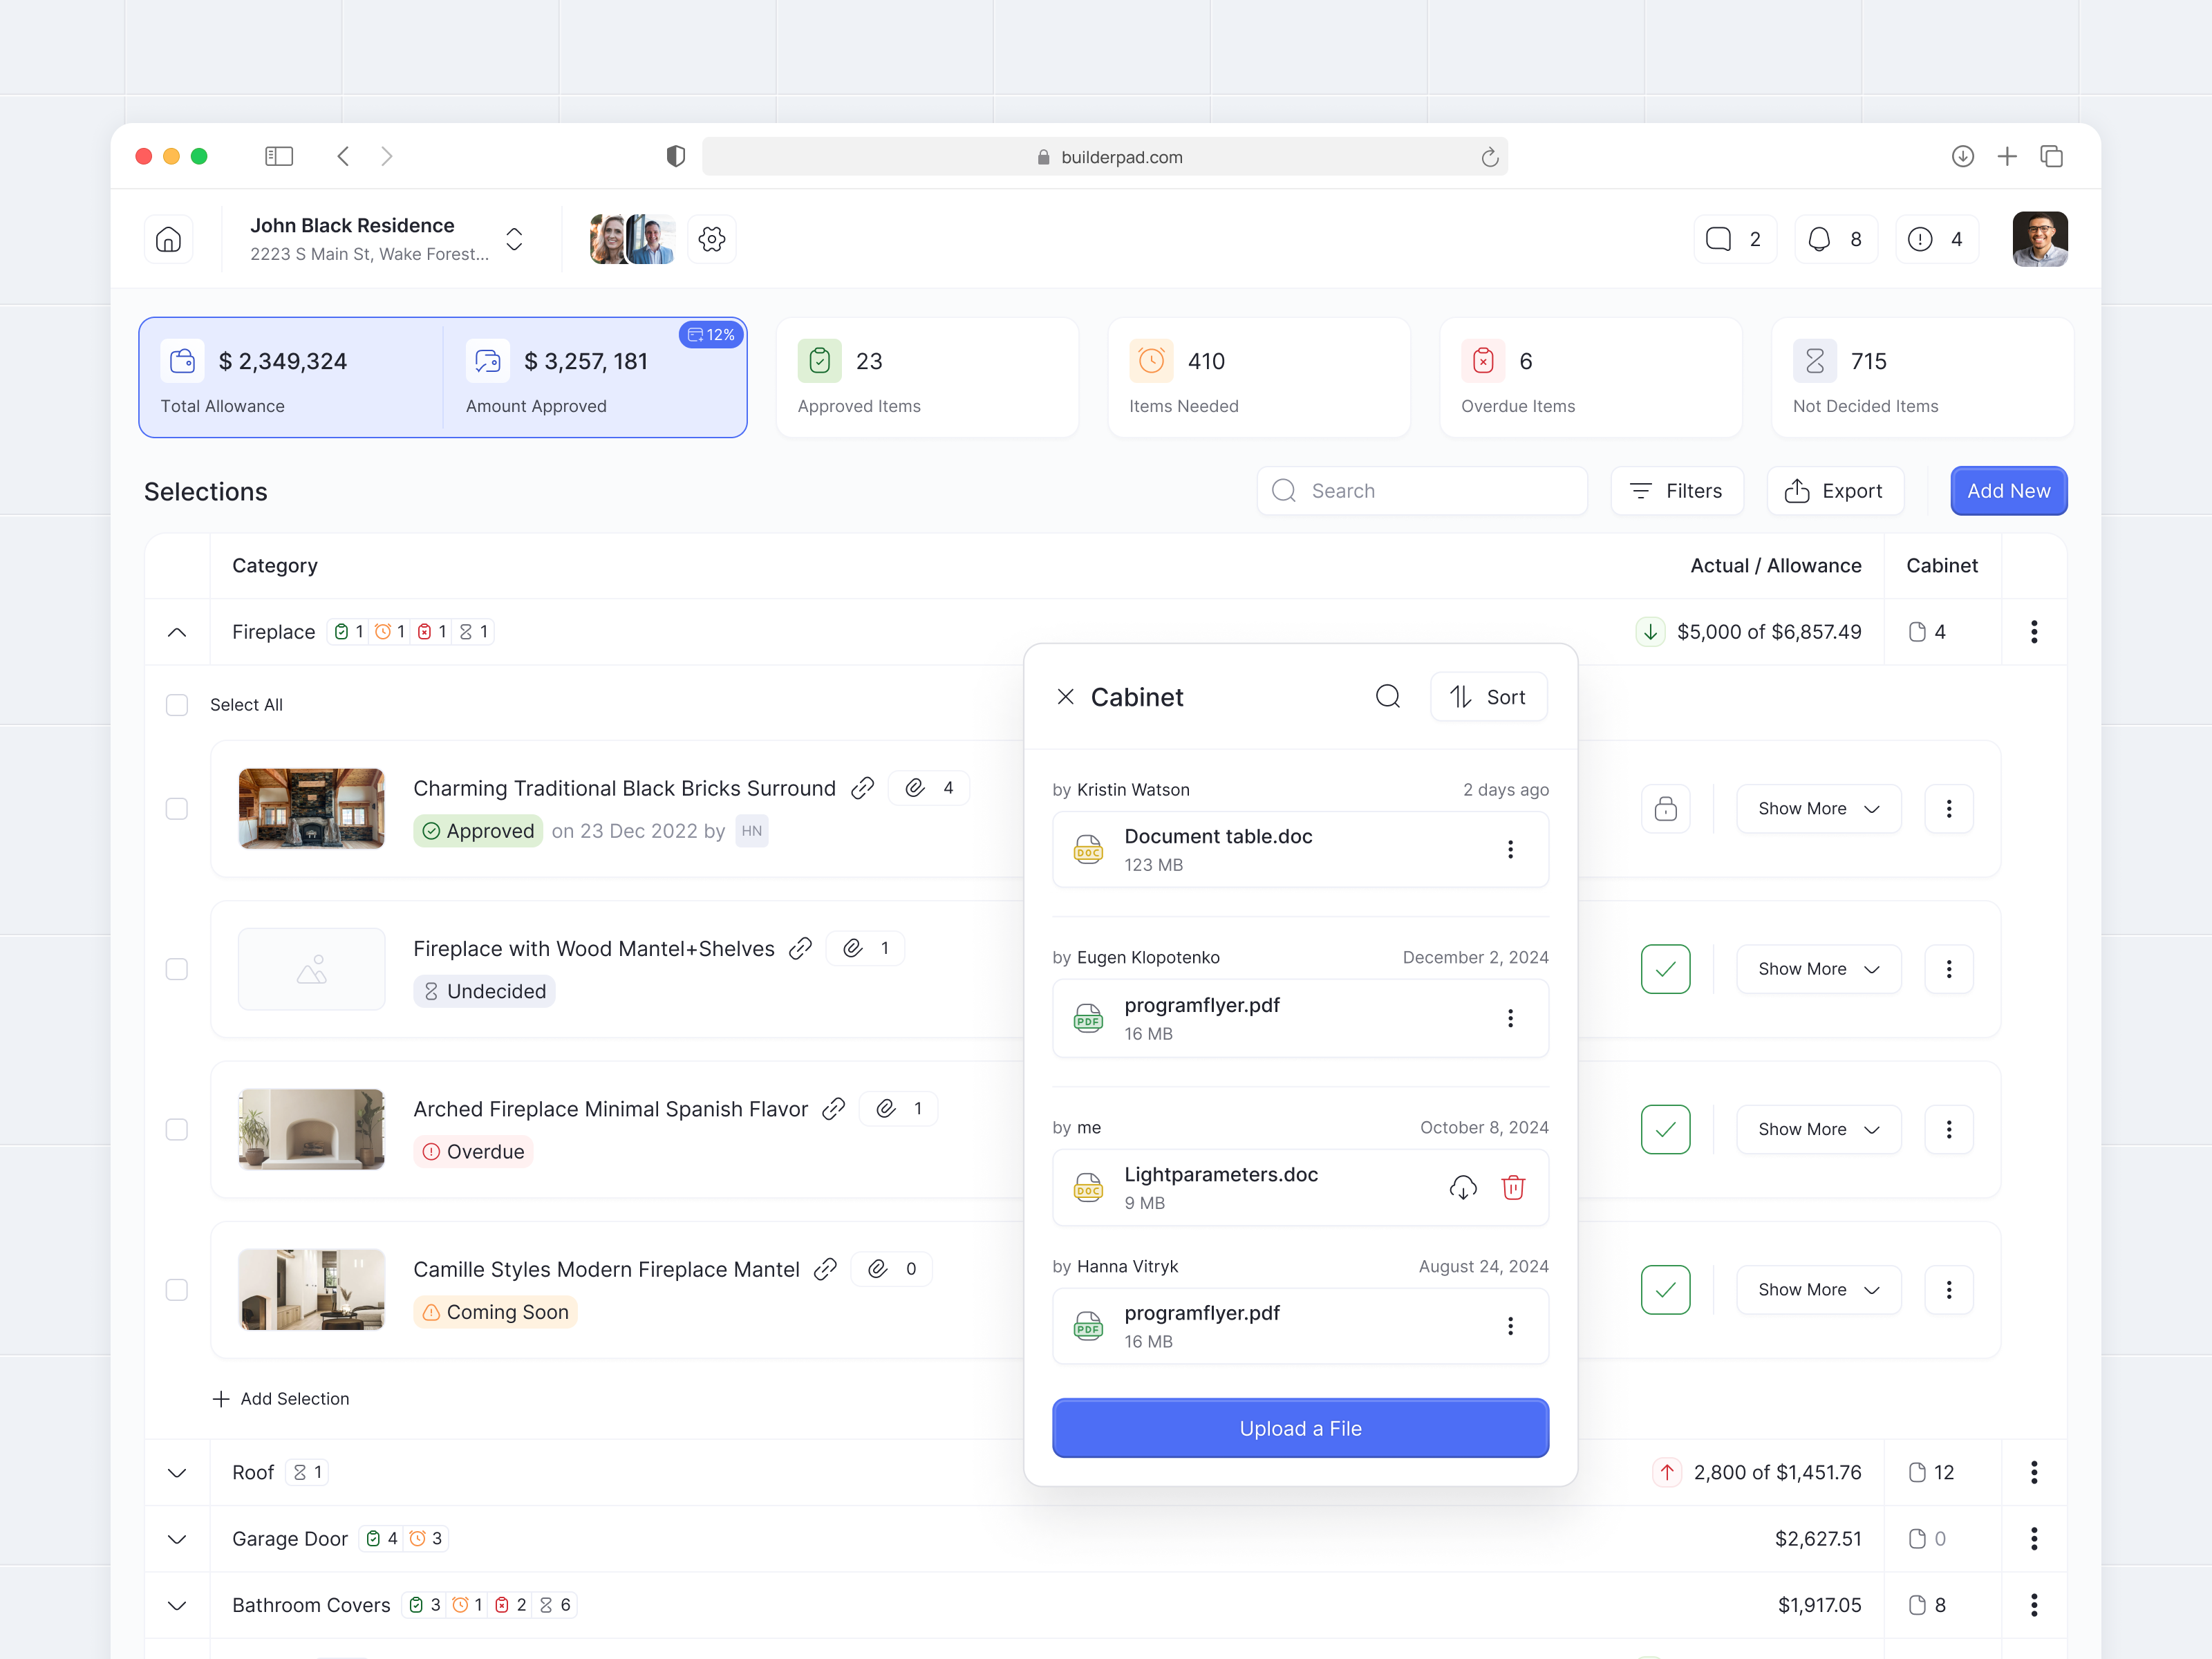Open project settings gear icon
This screenshot has height=1659, width=2212.
711,239
